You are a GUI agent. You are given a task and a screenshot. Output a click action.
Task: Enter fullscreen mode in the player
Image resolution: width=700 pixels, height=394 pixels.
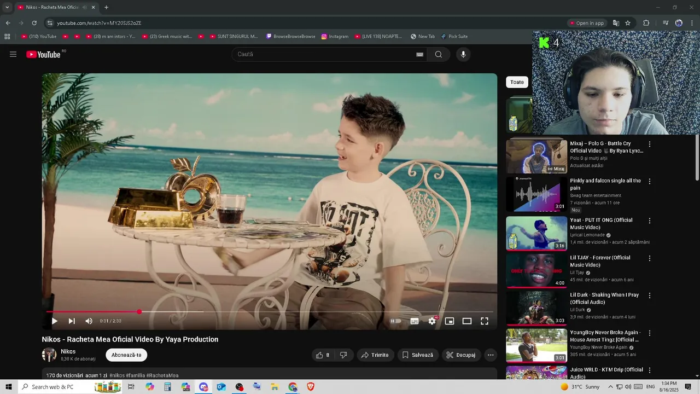[x=485, y=321]
